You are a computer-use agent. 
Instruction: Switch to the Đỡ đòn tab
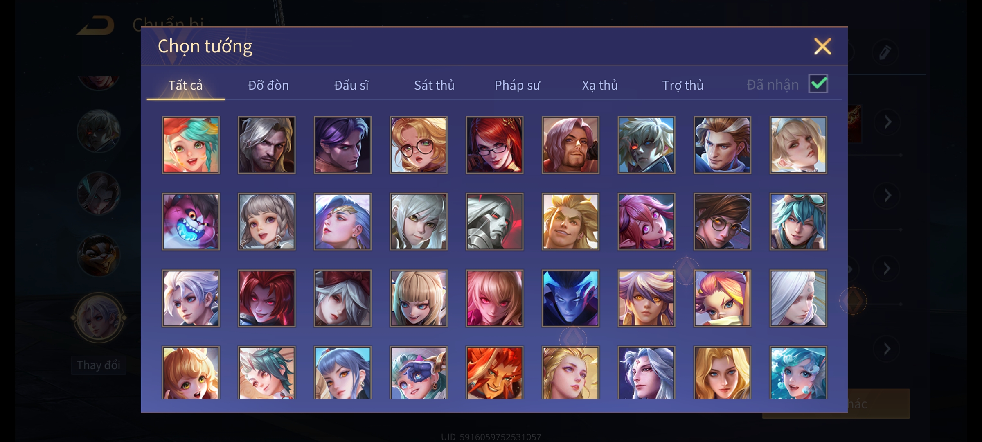point(268,85)
